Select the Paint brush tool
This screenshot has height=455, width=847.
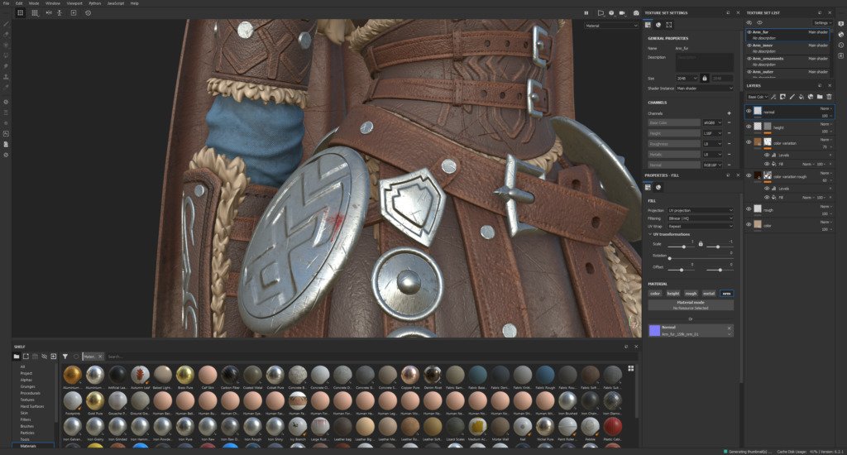tap(5, 24)
